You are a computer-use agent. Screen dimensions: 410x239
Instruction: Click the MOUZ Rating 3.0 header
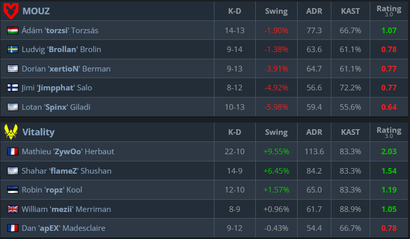click(389, 11)
